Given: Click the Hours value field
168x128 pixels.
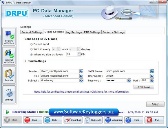Looking at the screenshot, I should 55,49.
